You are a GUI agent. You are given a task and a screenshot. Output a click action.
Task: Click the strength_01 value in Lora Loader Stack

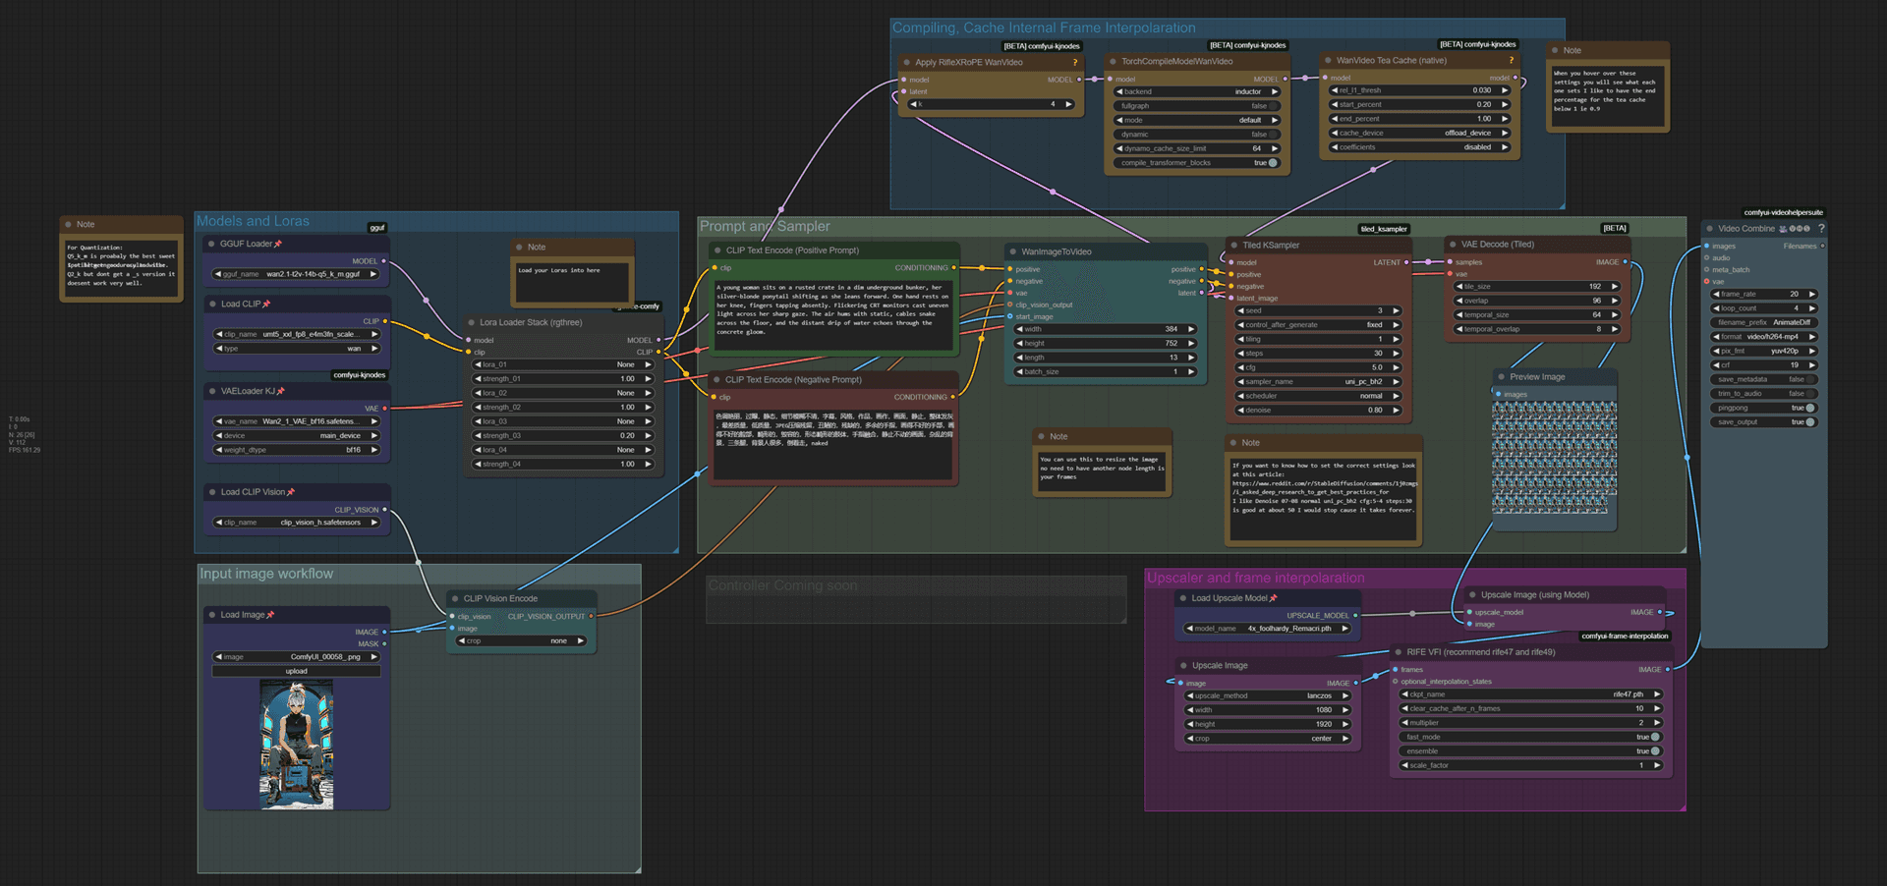click(x=563, y=379)
